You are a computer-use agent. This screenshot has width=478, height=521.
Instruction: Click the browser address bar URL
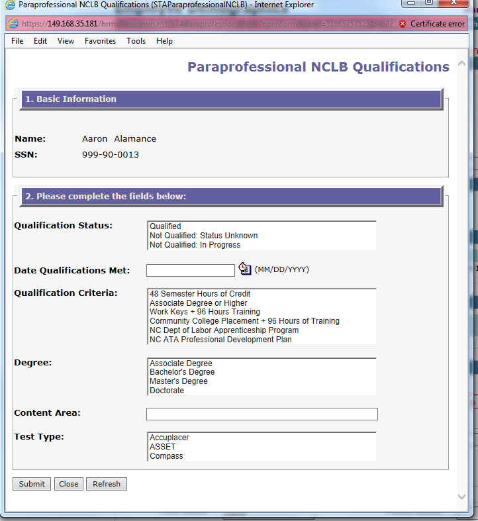click(199, 24)
